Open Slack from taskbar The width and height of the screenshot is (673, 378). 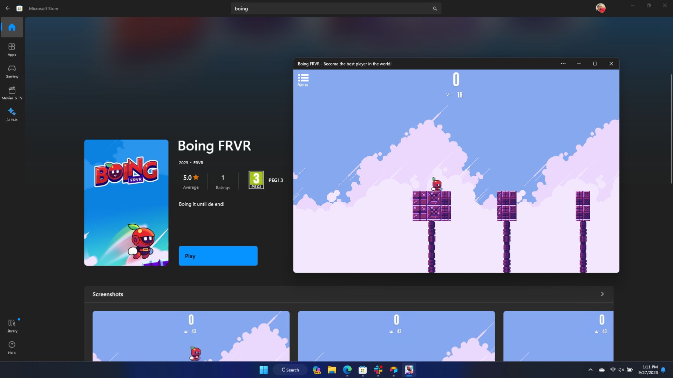pos(378,370)
